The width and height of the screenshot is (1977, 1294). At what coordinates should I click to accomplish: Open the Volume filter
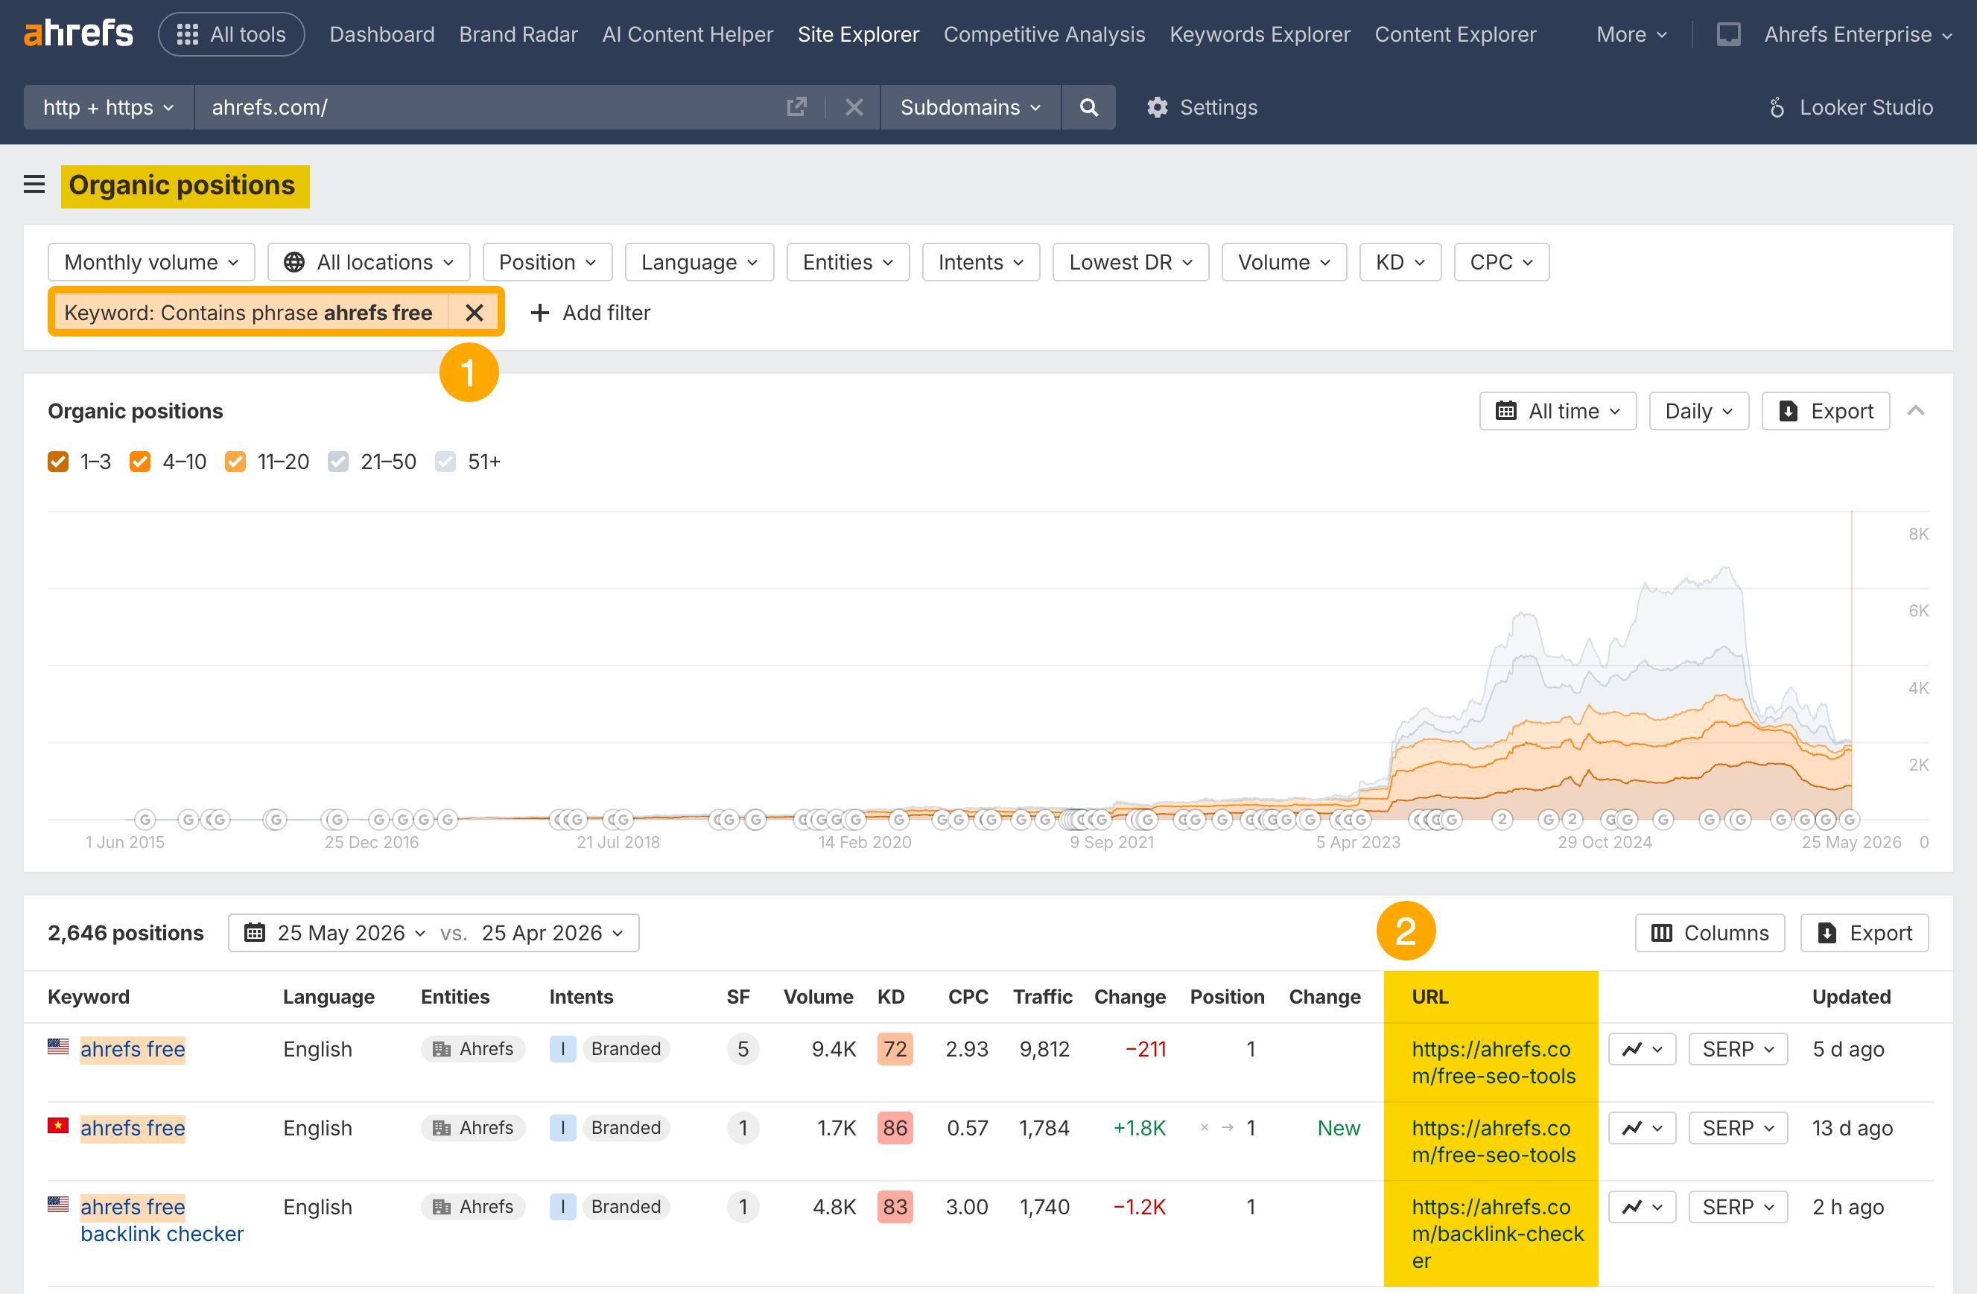[1284, 262]
